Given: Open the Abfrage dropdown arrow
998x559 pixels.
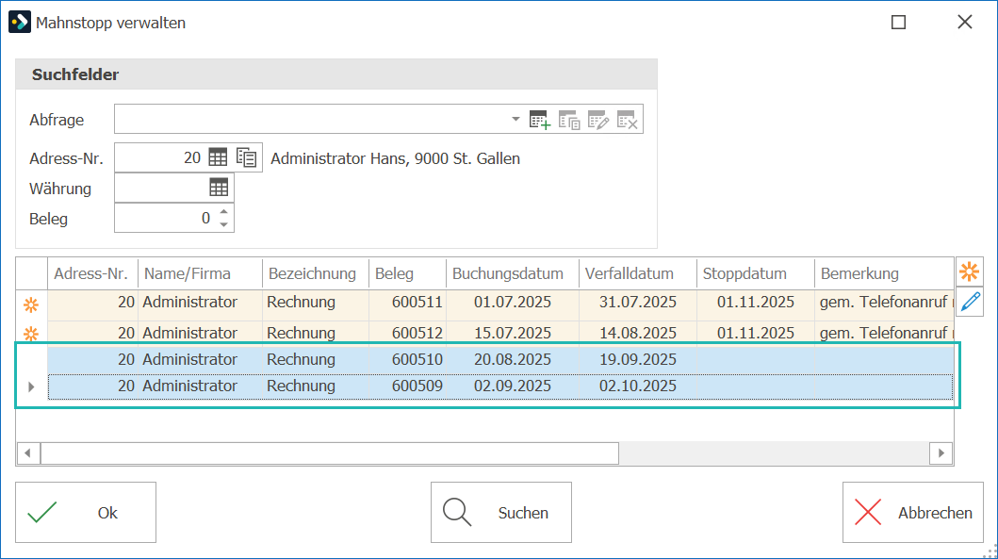Looking at the screenshot, I should coord(515,119).
